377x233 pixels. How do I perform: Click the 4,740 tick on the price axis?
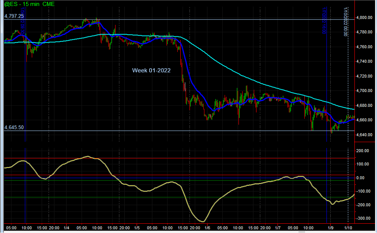click(365, 62)
